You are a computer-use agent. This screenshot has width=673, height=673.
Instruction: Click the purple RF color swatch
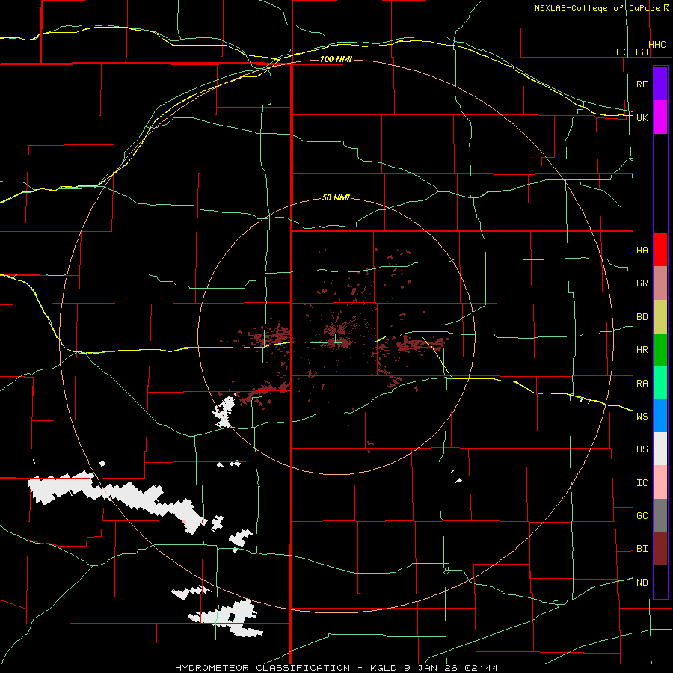[x=660, y=84]
